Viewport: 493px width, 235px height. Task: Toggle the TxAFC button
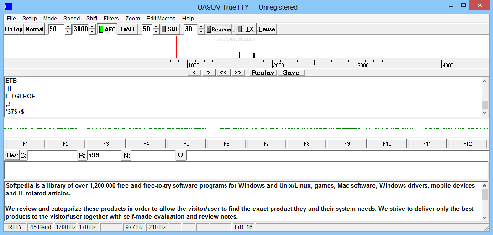[x=128, y=29]
